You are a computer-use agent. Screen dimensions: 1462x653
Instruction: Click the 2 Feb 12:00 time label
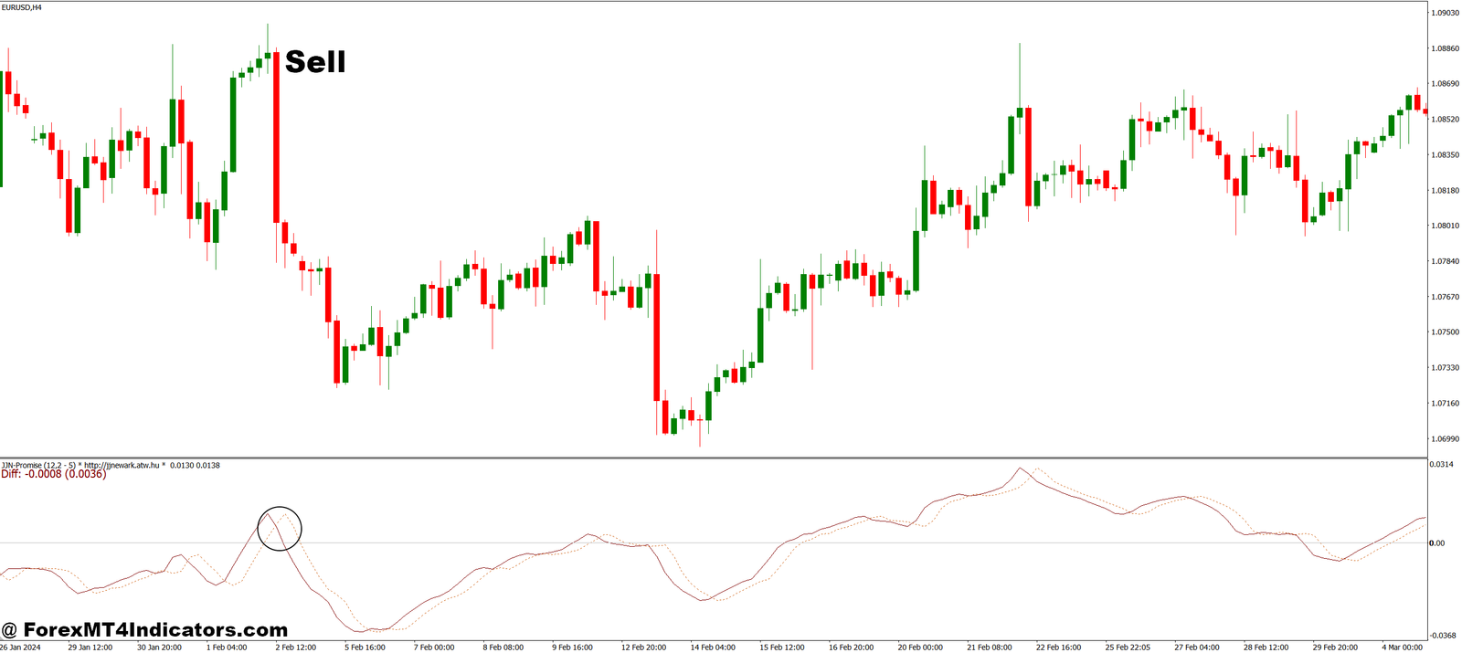295,648
